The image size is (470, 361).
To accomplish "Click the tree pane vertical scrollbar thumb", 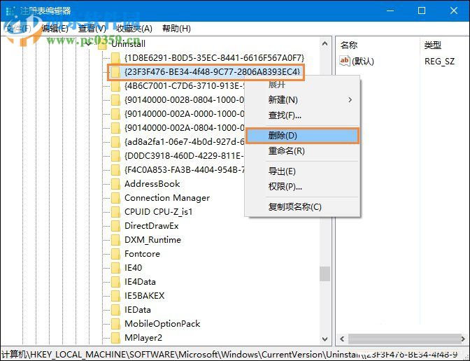I will pos(325,274).
